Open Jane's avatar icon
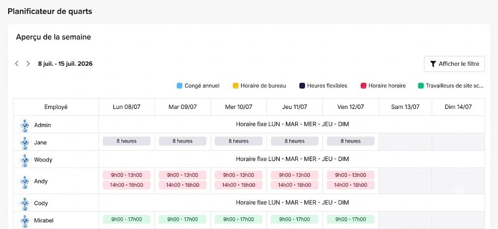This screenshot has height=229, width=498. coord(24,142)
